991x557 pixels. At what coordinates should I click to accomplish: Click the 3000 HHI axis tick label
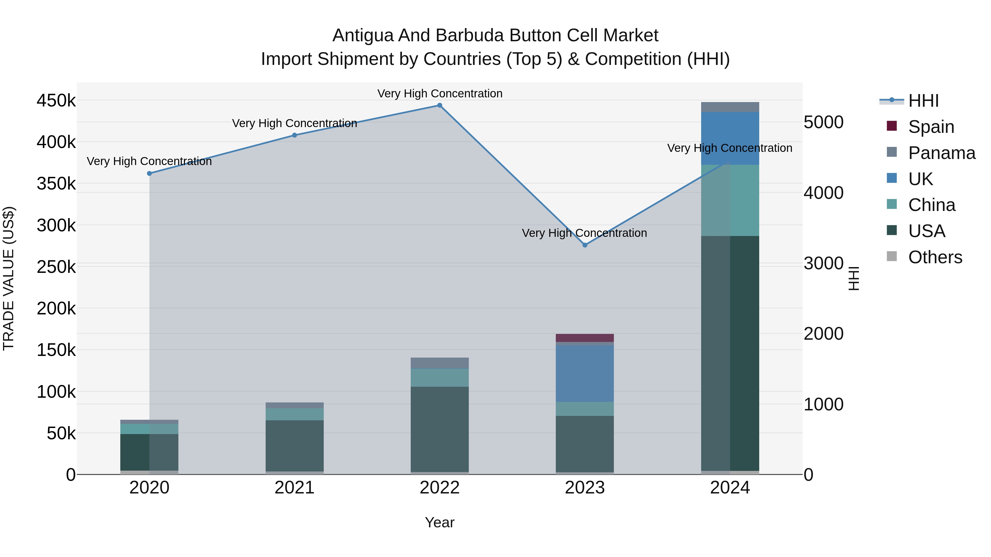tap(824, 263)
